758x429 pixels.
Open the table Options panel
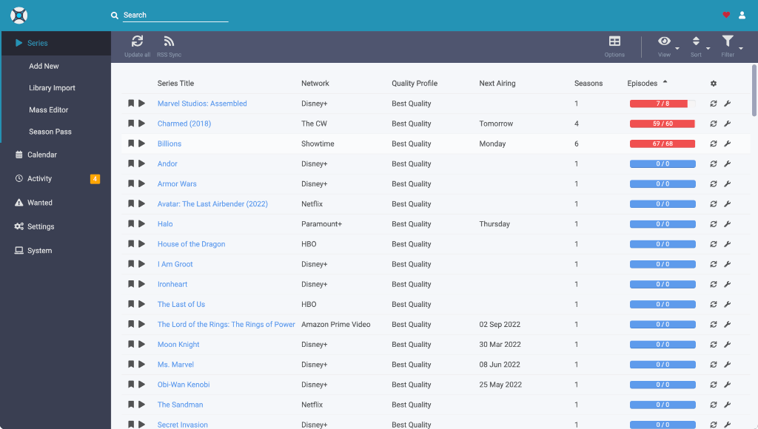[x=614, y=46]
